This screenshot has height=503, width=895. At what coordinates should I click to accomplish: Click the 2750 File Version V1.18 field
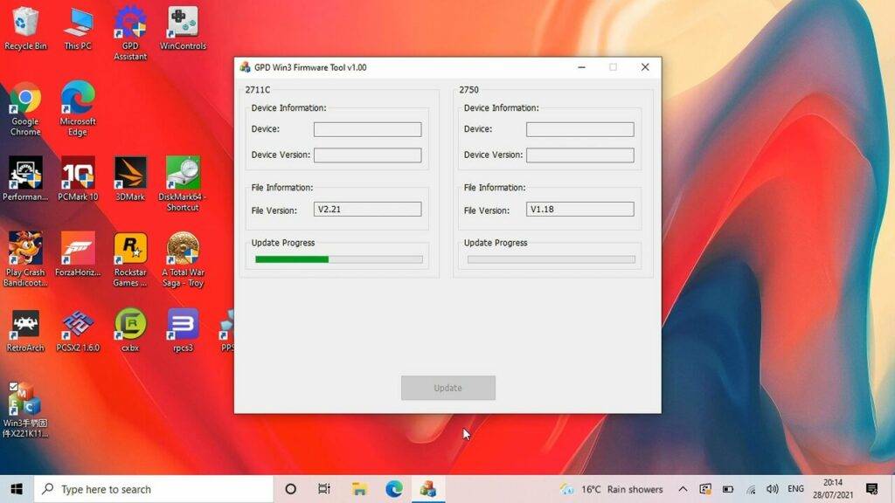[x=580, y=210]
